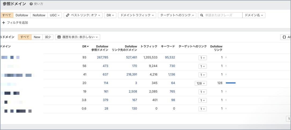
Task: Click the curly braces API icon
Action: coord(284,37)
